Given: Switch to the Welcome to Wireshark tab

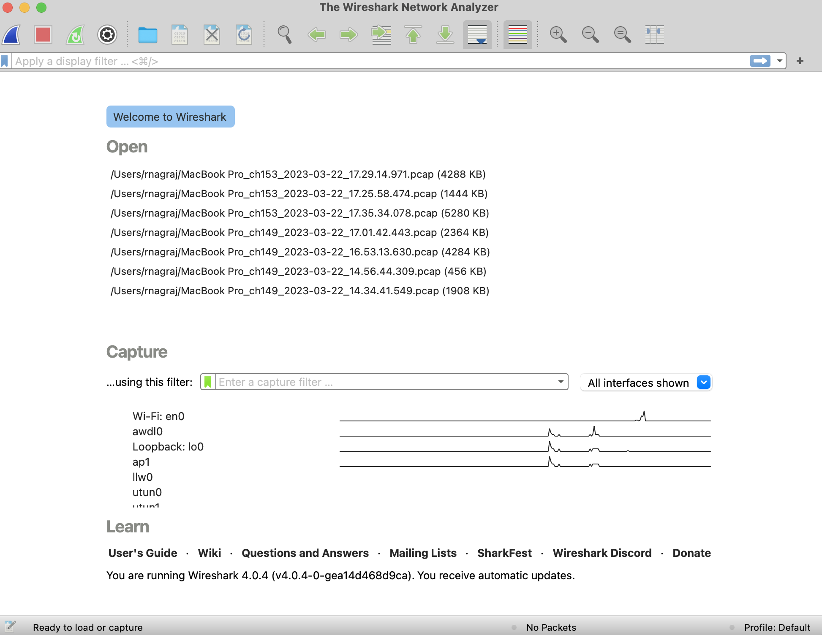Looking at the screenshot, I should pyautogui.click(x=170, y=117).
